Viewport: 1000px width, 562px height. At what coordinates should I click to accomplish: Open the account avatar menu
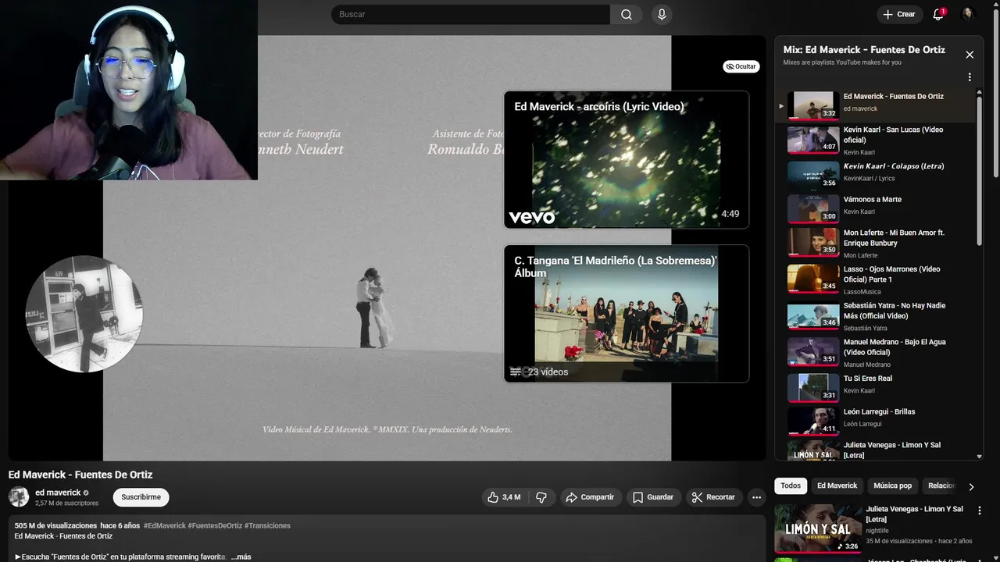click(968, 14)
